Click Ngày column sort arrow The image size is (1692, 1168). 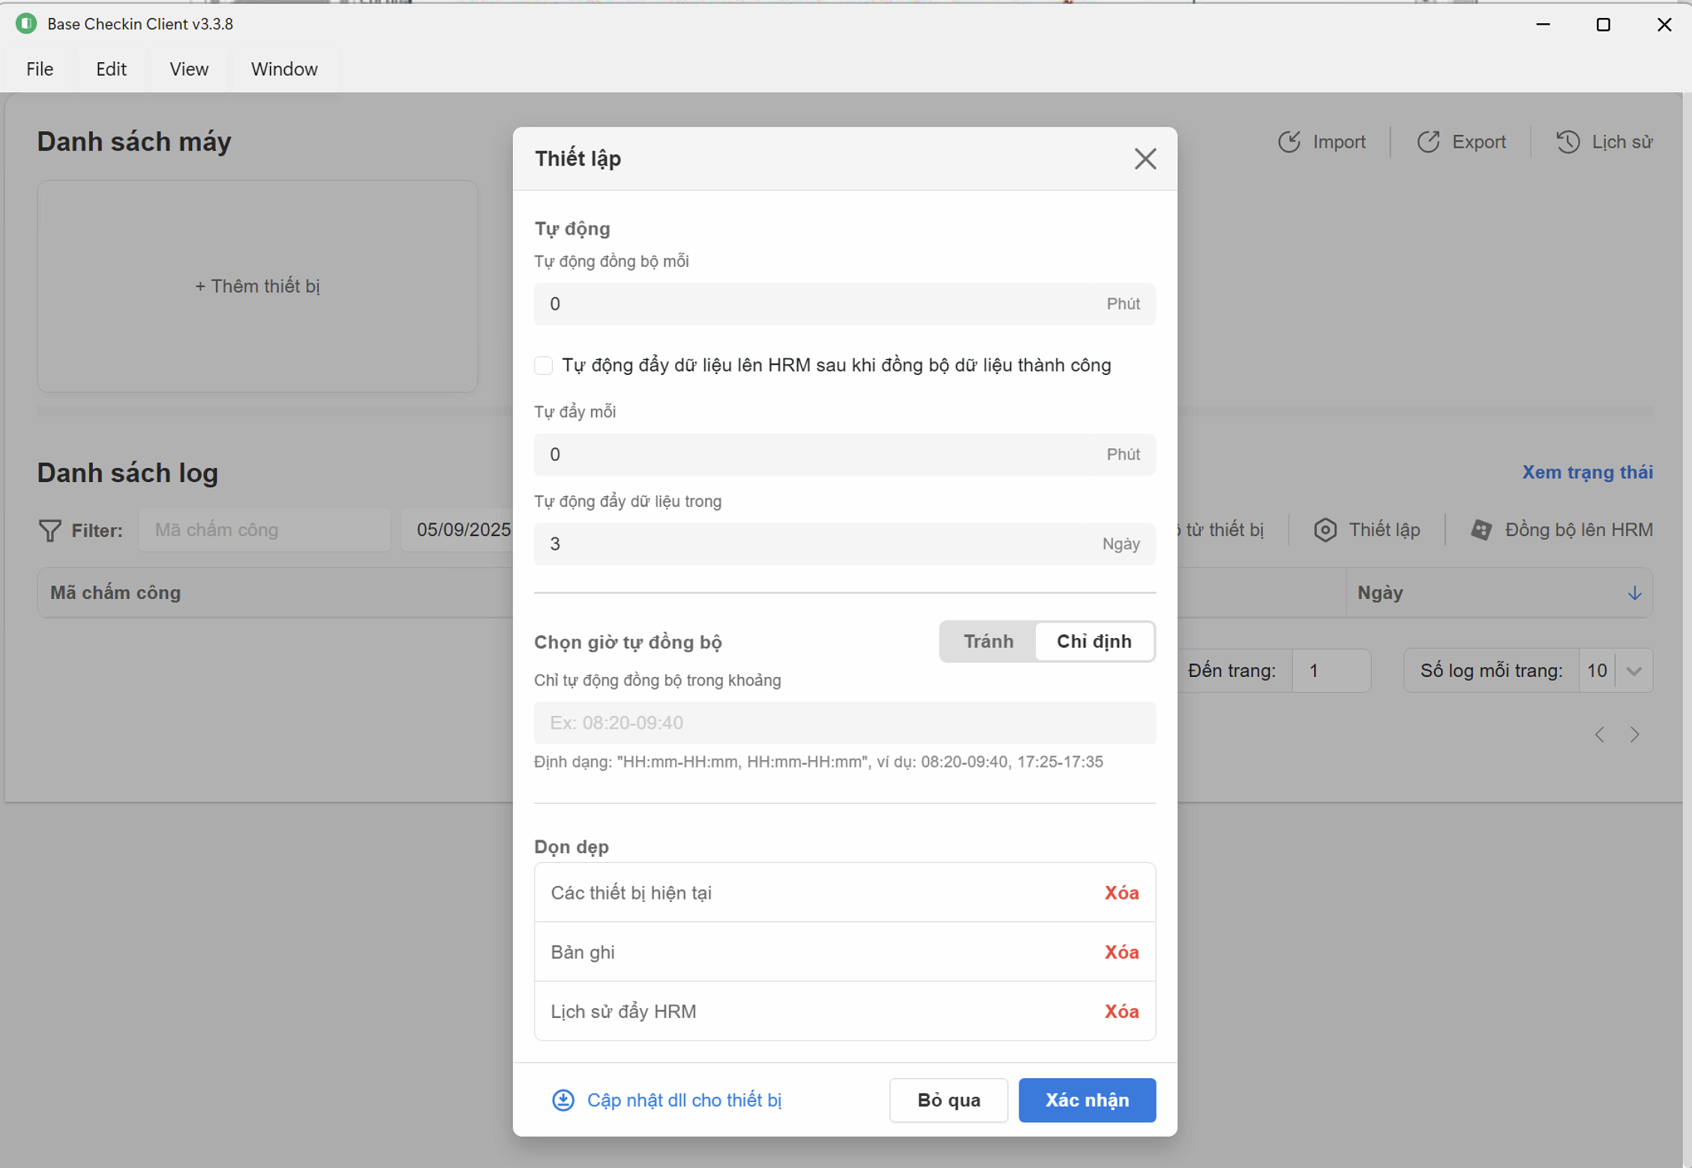click(1634, 593)
